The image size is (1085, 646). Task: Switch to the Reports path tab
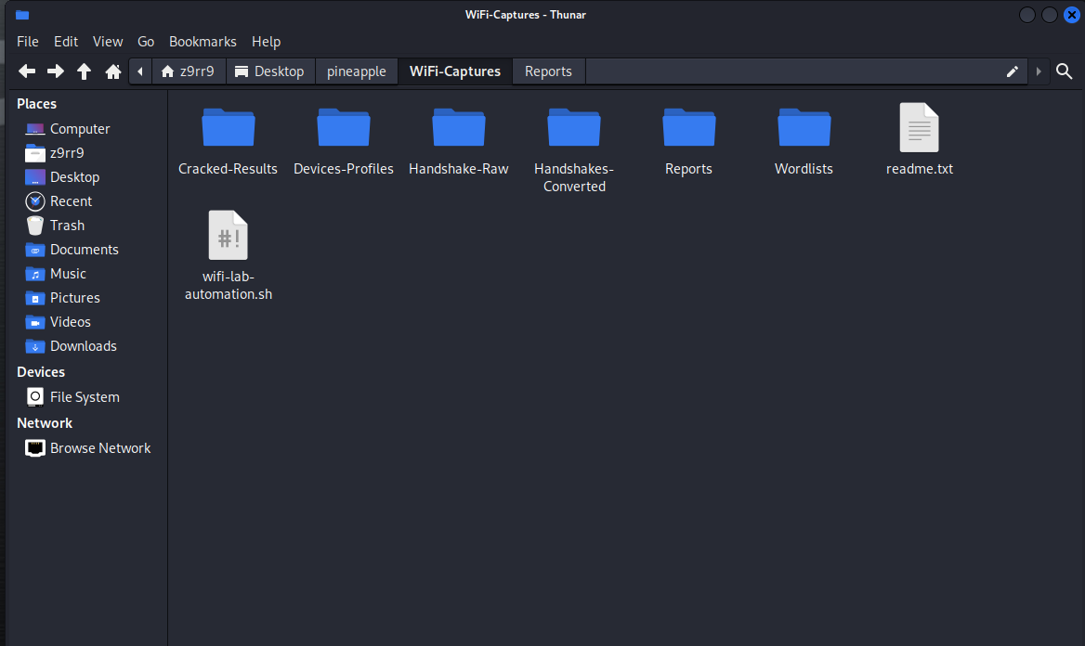click(548, 71)
